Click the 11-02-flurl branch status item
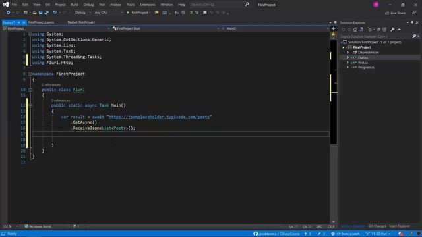 378,234
